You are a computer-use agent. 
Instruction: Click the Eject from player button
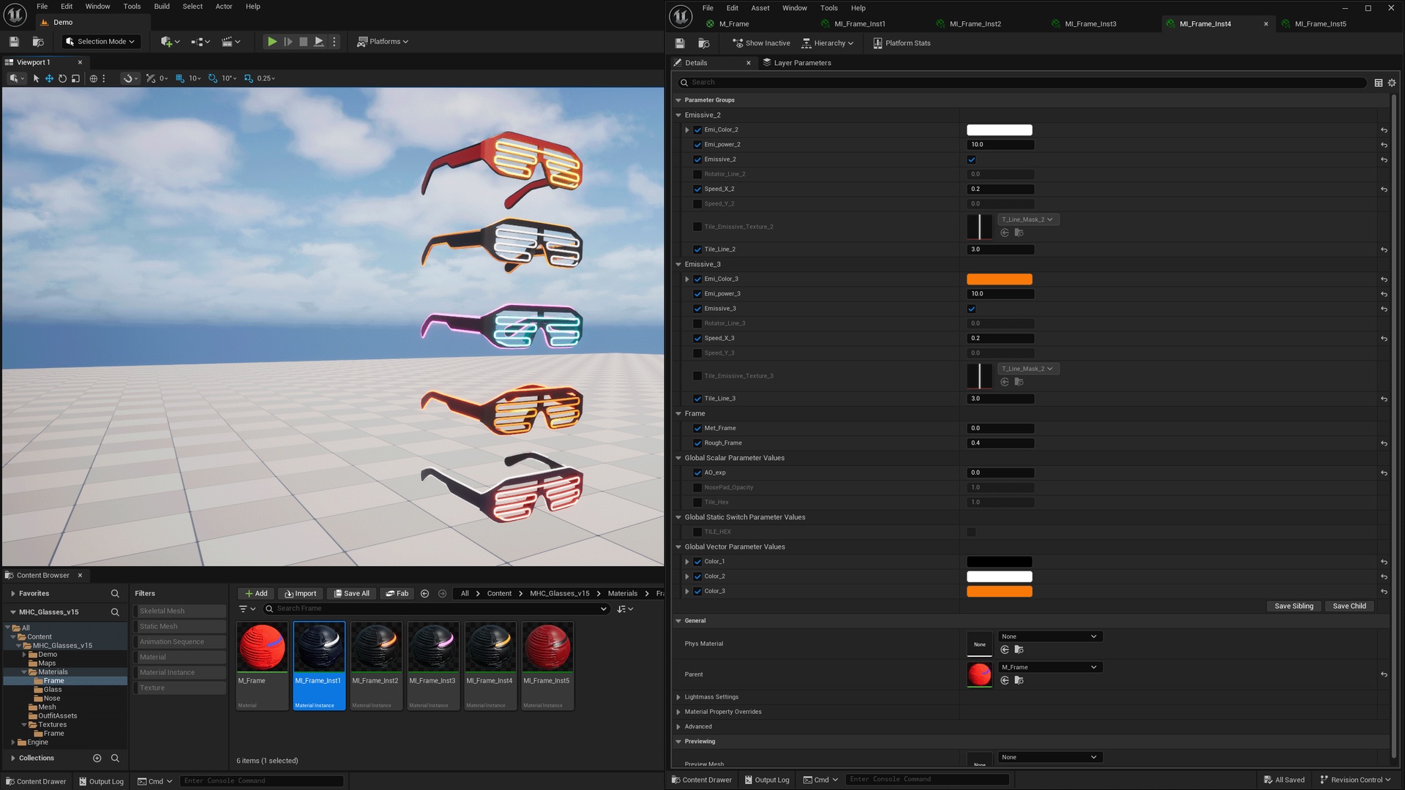tap(319, 42)
